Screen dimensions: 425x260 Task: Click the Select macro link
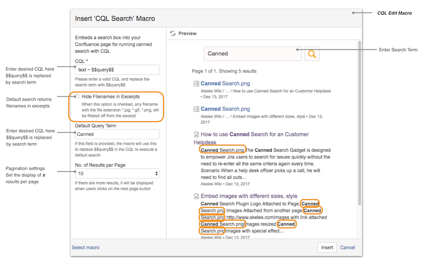coord(85,247)
